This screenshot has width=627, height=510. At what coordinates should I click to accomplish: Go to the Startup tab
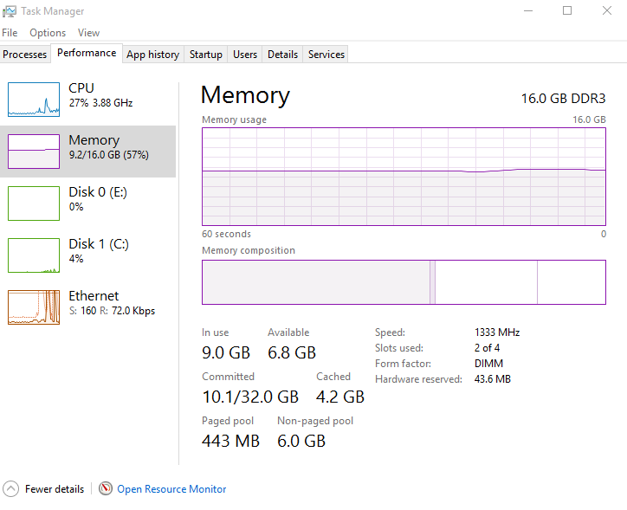pyautogui.click(x=206, y=55)
